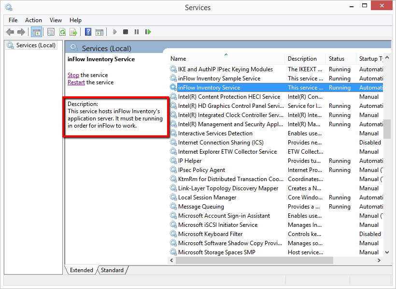Open the Help menu
396x289 pixels.
(x=75, y=20)
